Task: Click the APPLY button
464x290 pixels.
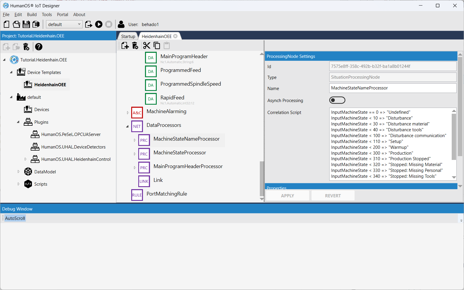Action: point(287,196)
